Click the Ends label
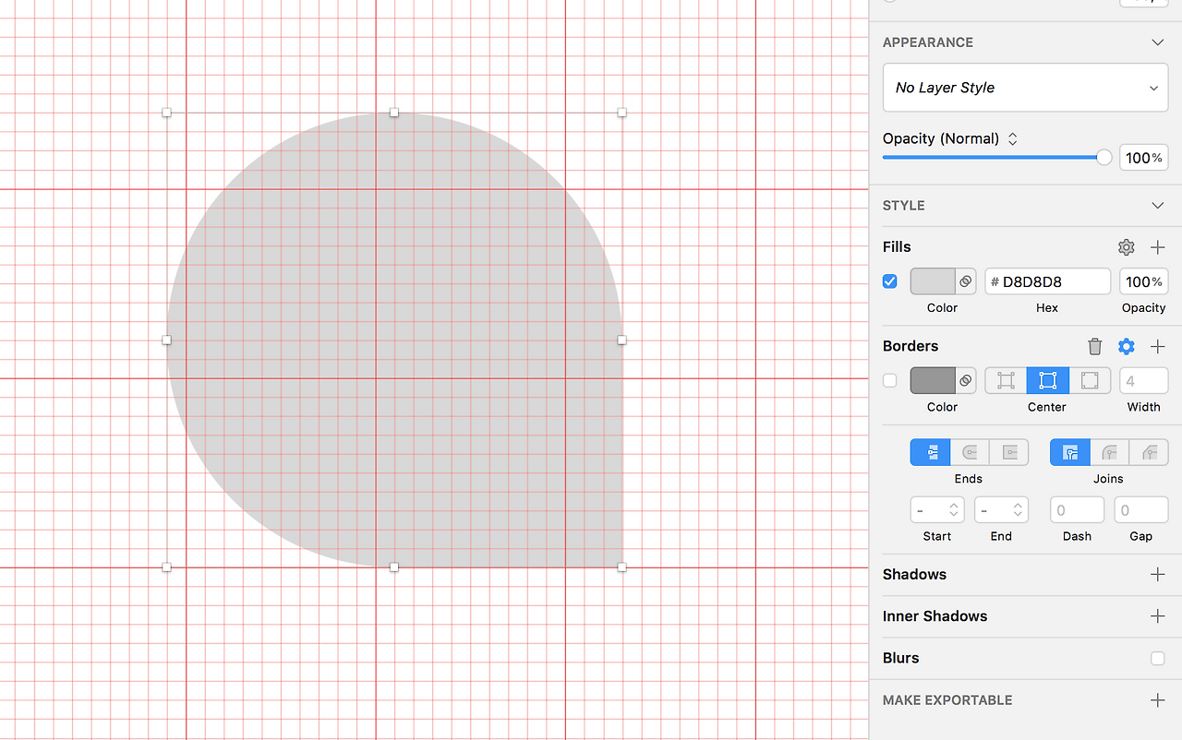The image size is (1182, 740). [969, 479]
